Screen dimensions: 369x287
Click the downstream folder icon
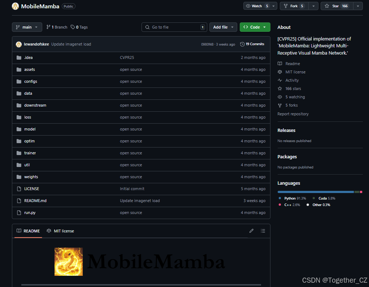pos(19,105)
